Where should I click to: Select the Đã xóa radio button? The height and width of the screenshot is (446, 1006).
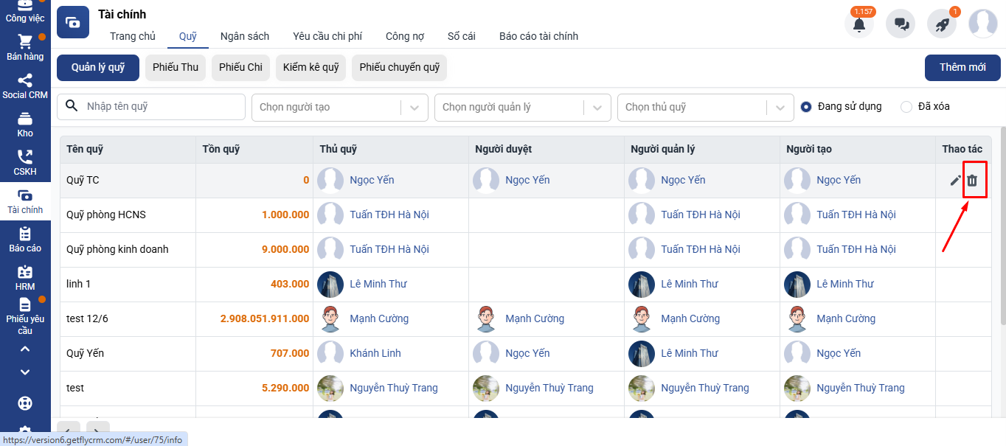point(906,107)
